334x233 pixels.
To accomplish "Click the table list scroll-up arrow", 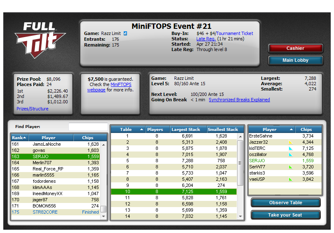I will (240, 136).
